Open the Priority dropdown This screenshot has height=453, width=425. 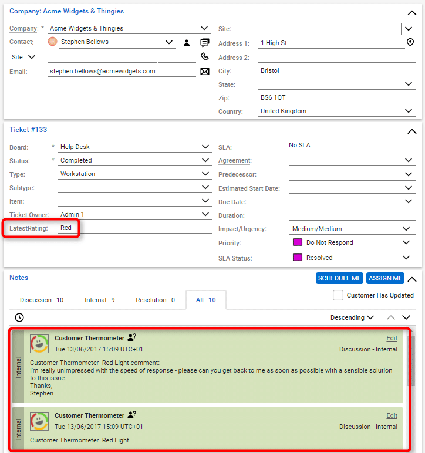pyautogui.click(x=406, y=242)
